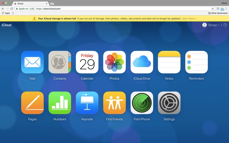Open the Mail app icon

pos(33,62)
